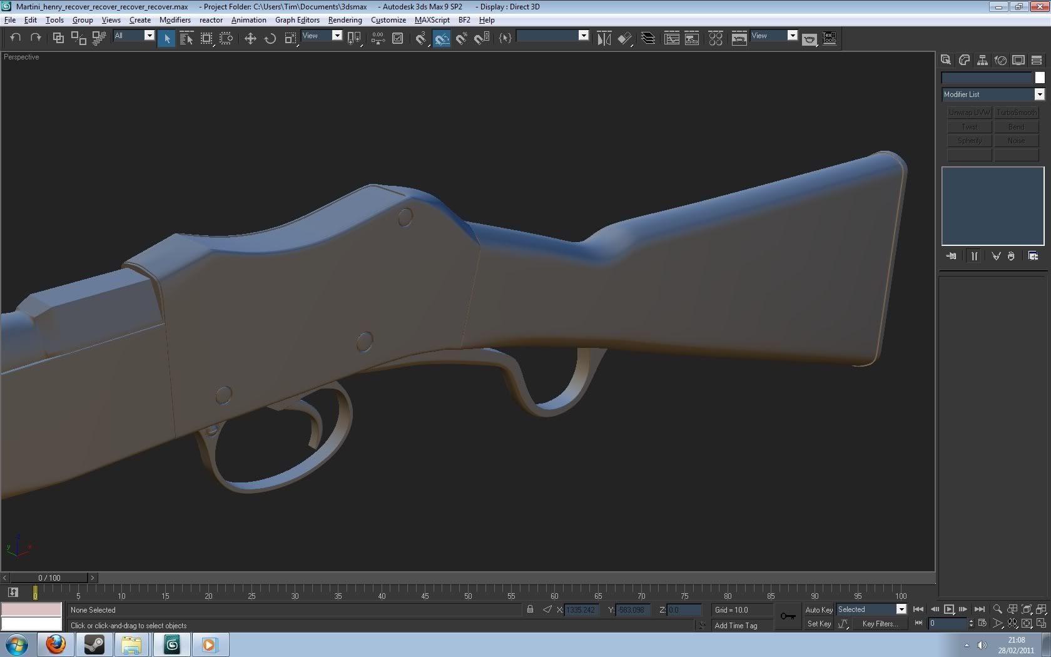The width and height of the screenshot is (1051, 657).
Task: Click the Undo arrow in the toolbar
Action: [x=16, y=38]
